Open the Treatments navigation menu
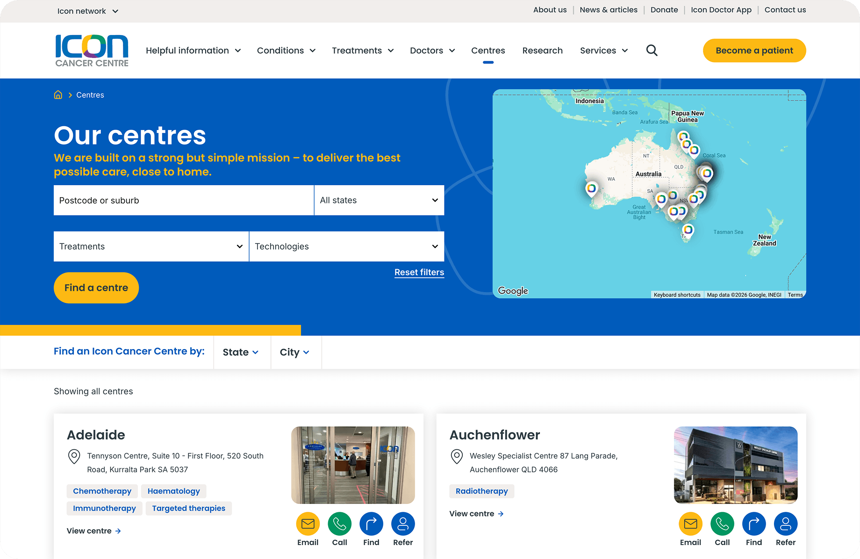The width and height of the screenshot is (860, 559). [363, 50]
